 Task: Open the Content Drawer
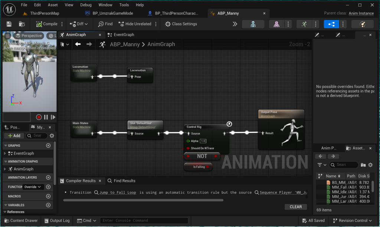pos(21,220)
